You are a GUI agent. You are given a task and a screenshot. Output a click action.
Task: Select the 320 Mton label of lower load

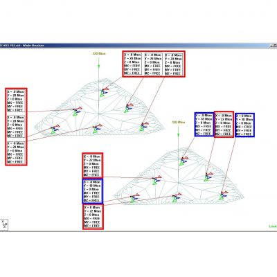coord(179,122)
